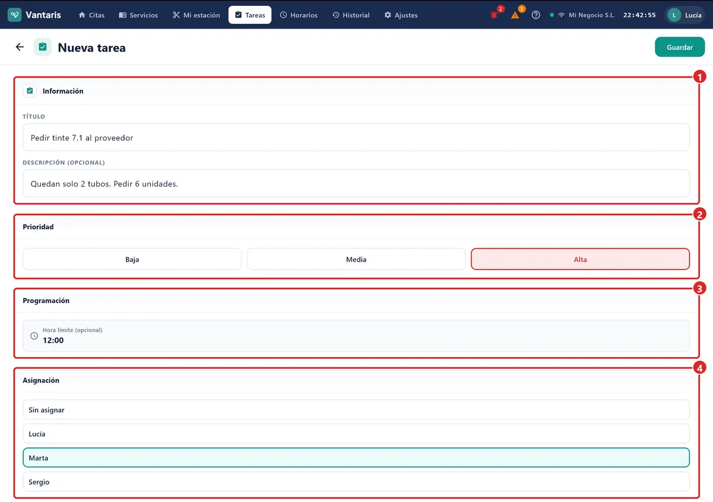
Task: Open the Hora límite time picker
Action: coord(356,336)
